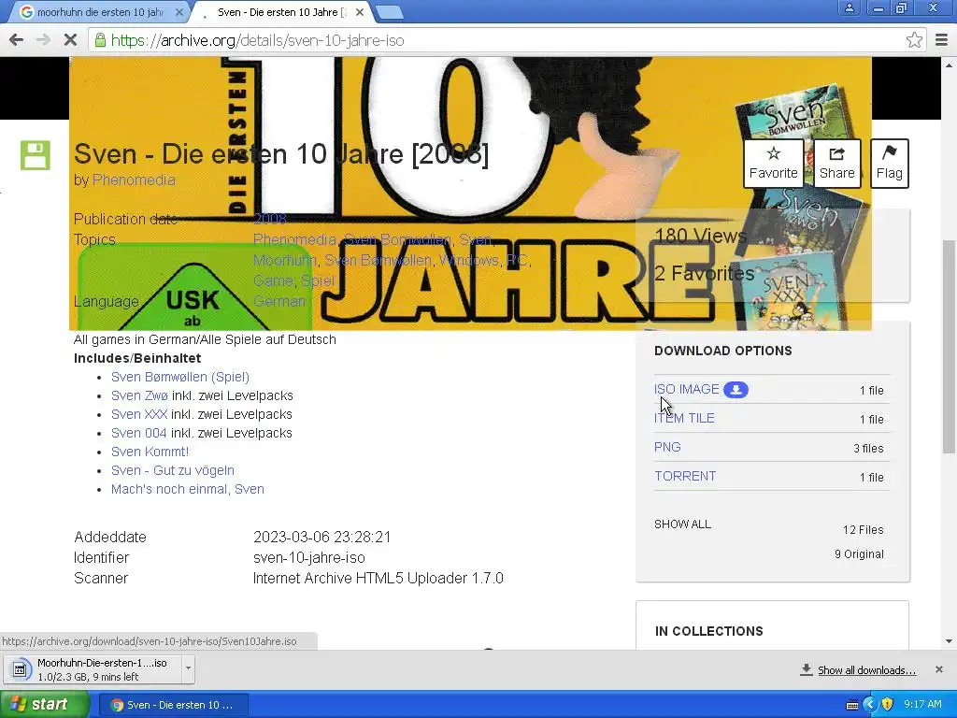Click the Addeddate value 2023-03-06 23:28:21
The image size is (957, 718).
321,537
